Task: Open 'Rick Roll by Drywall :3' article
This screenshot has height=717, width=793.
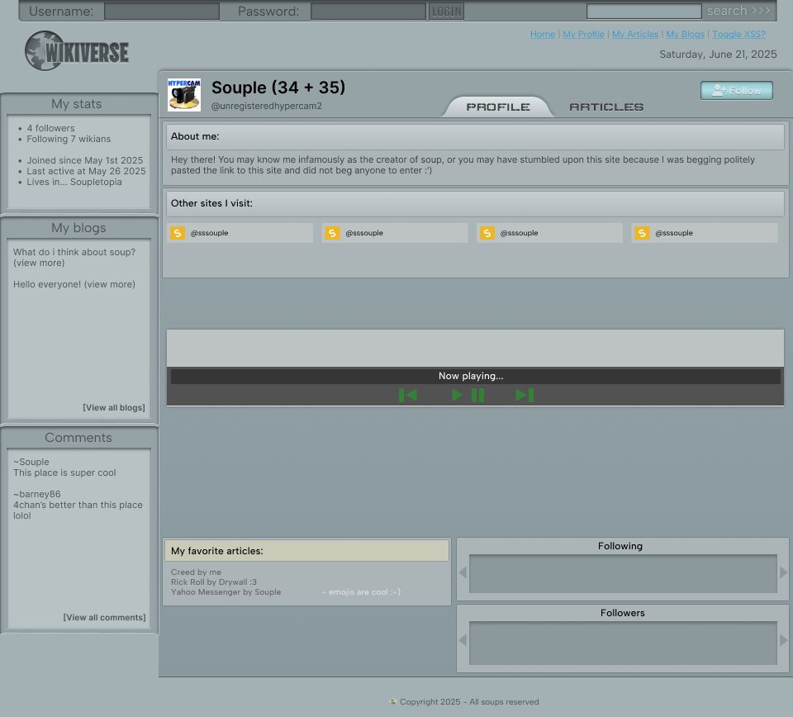Action: click(213, 582)
